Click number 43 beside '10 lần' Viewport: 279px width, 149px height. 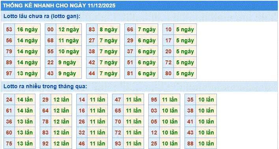pyautogui.click(x=190, y=133)
